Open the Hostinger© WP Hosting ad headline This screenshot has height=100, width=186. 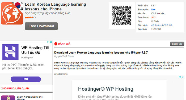(105, 89)
